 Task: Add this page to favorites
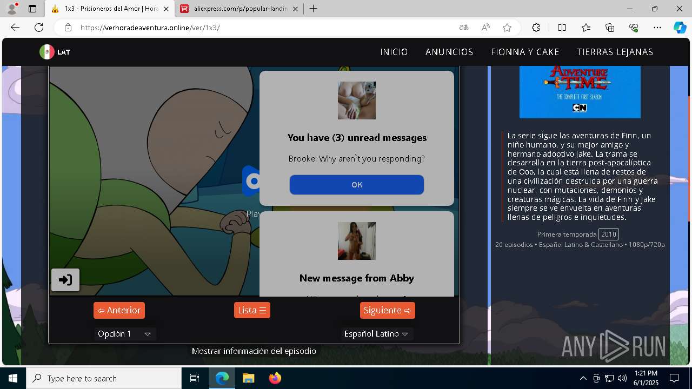coord(507,28)
